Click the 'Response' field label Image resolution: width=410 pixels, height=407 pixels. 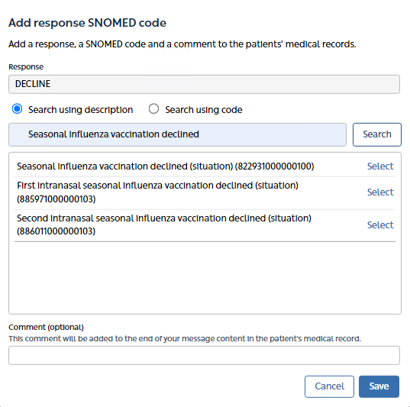pyautogui.click(x=26, y=66)
